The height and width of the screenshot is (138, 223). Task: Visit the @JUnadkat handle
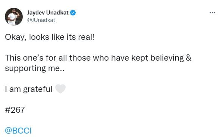(x=41, y=20)
